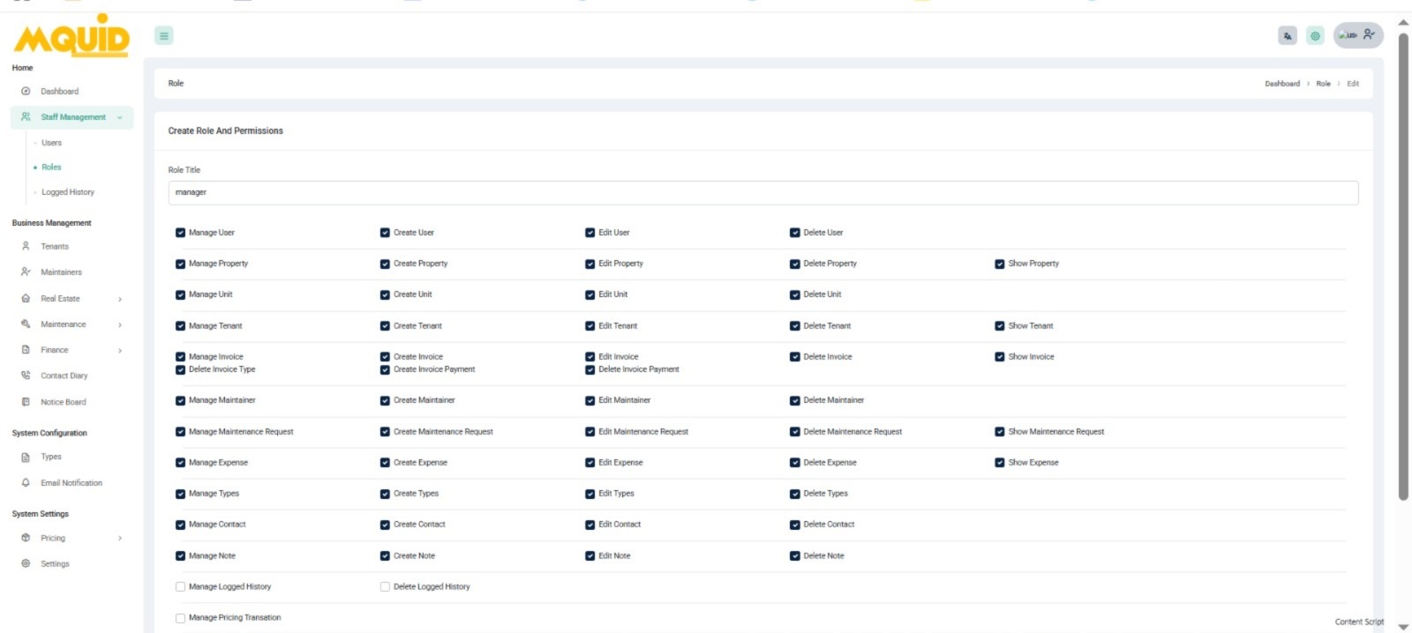
Task: Uncheck the Show Expense checkbox
Action: 1000,463
